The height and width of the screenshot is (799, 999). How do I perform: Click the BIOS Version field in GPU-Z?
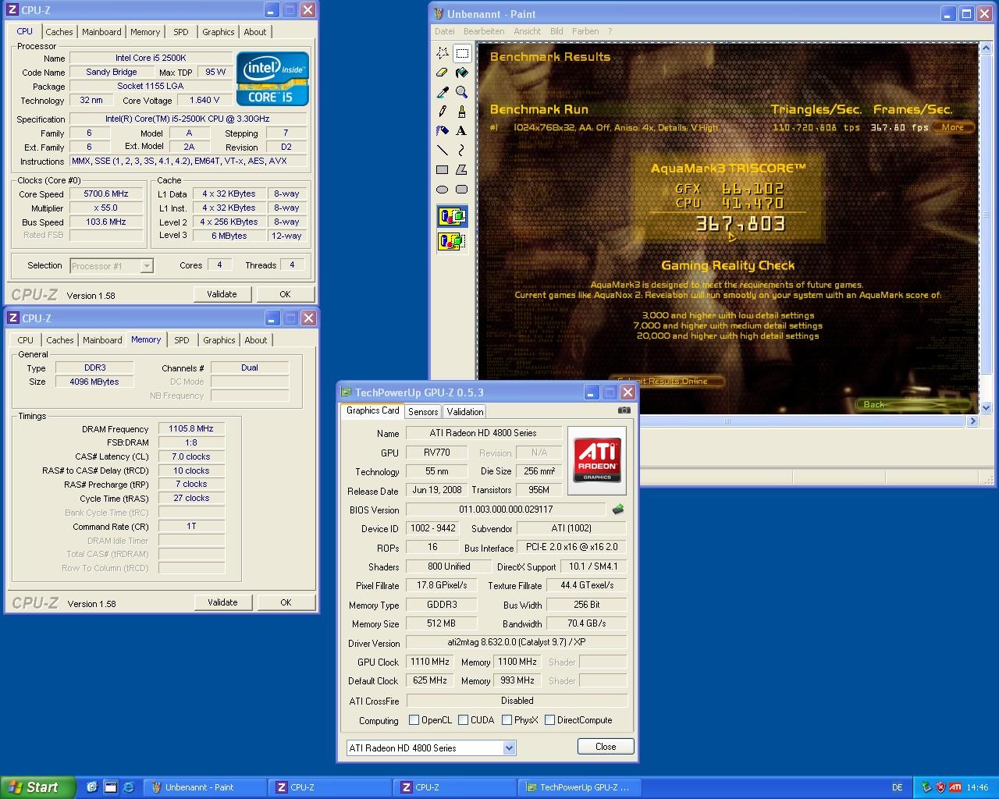506,510
